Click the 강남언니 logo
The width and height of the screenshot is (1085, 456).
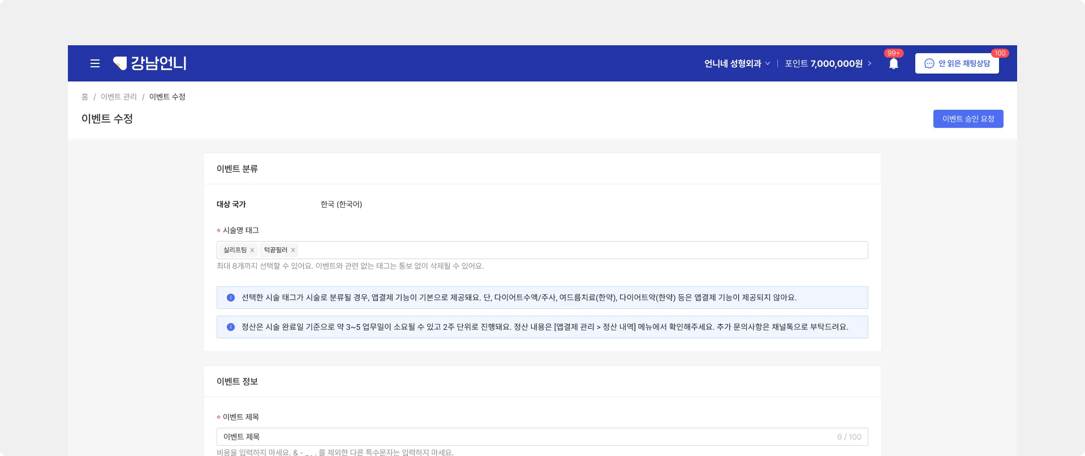[x=150, y=63]
